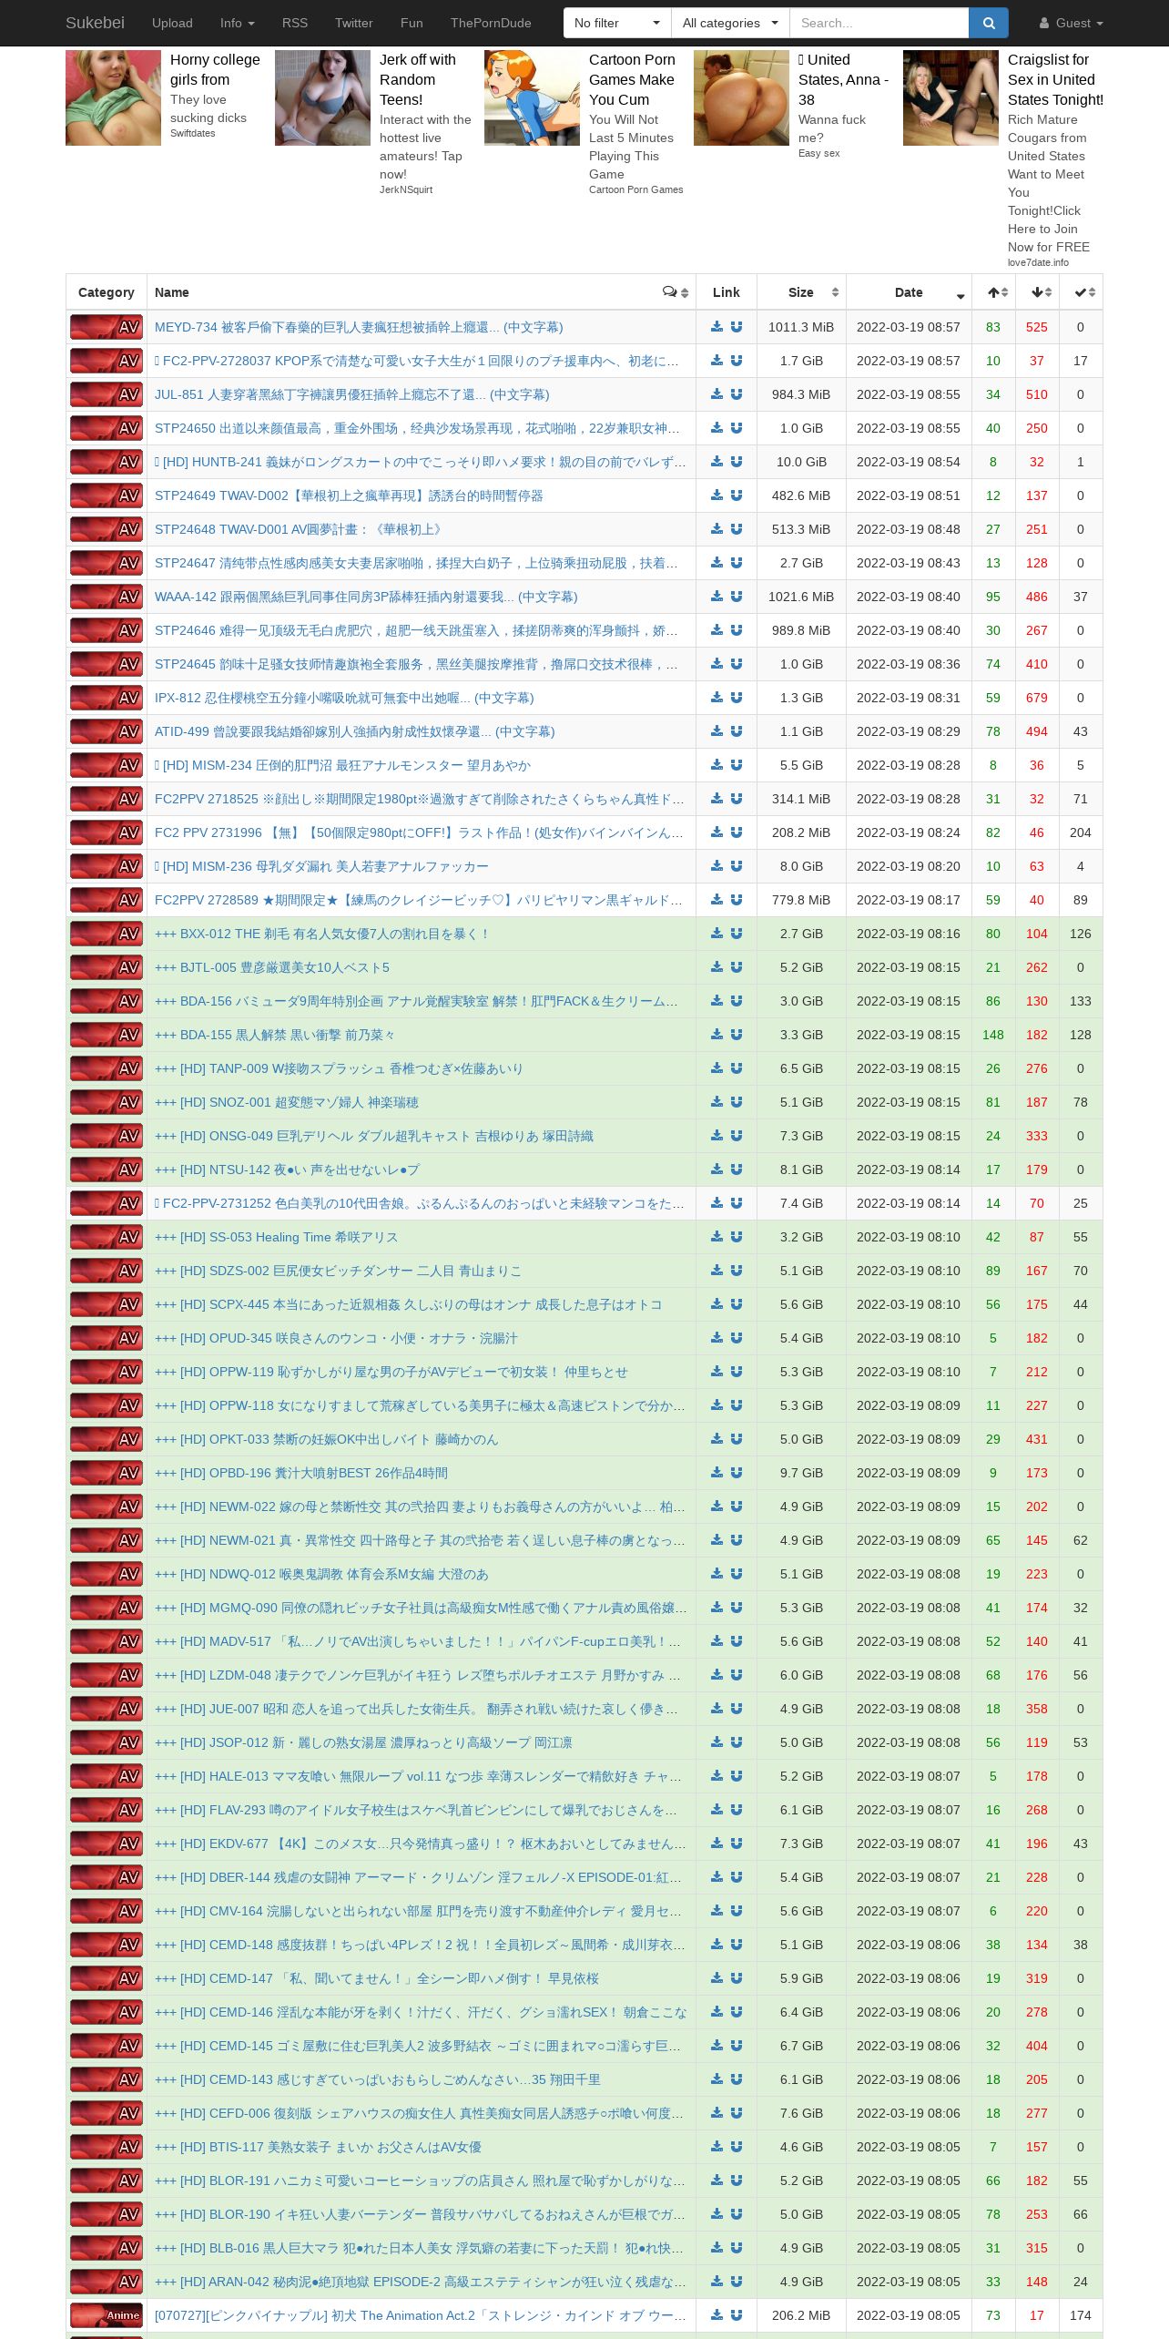
Task: Click the size value 206.2 MiB
Action: coord(801,2315)
